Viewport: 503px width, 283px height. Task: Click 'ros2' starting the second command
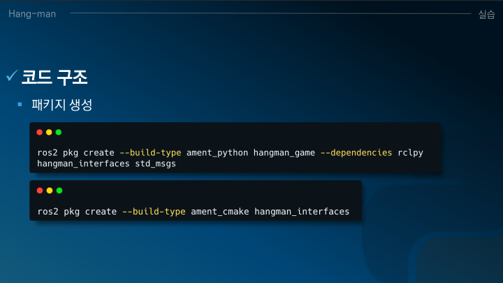48,212
